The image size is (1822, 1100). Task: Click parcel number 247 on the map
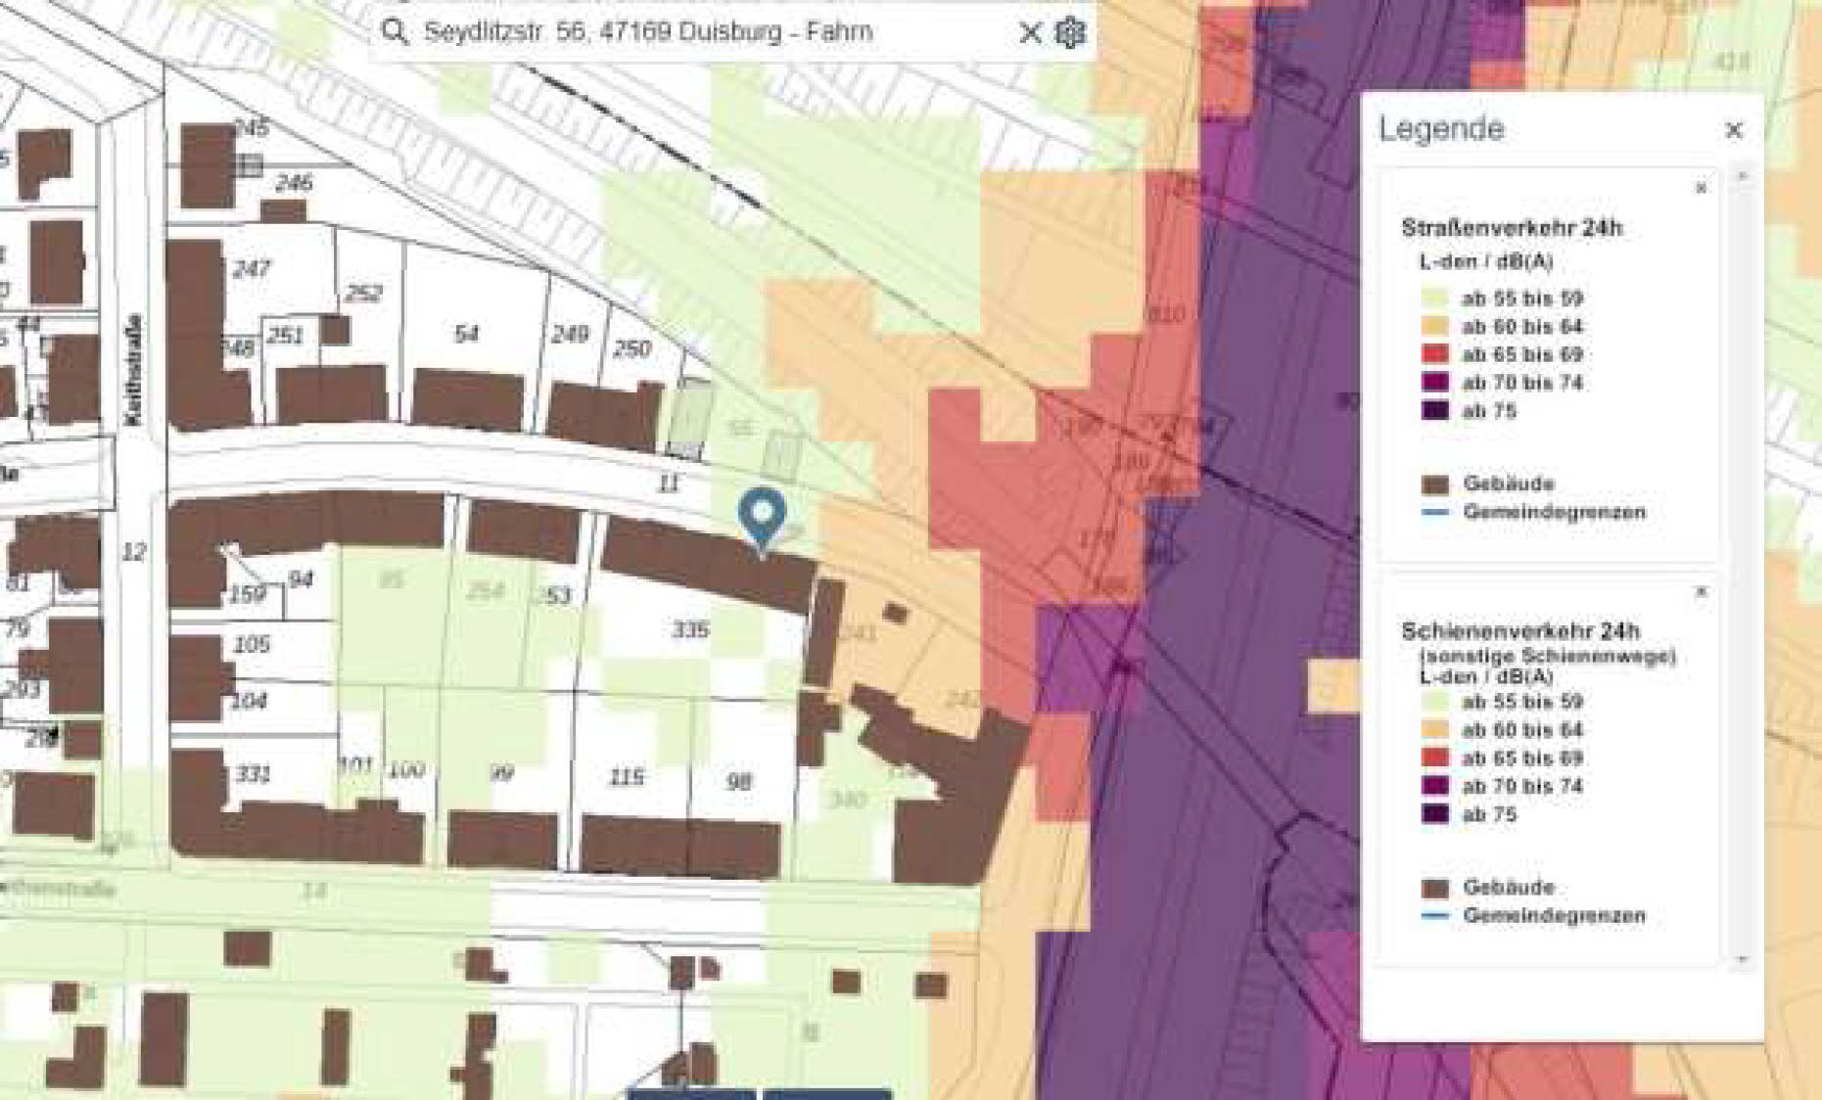[252, 269]
